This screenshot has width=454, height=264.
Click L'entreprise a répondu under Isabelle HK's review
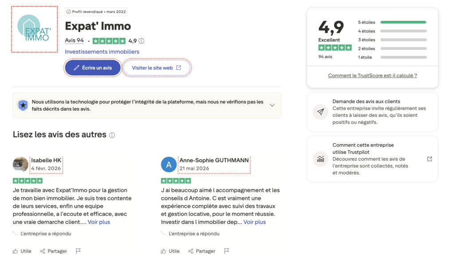[x=46, y=233]
